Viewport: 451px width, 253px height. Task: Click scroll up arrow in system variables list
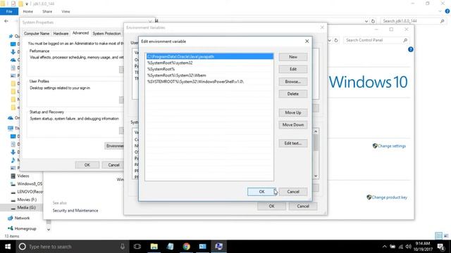click(x=316, y=131)
